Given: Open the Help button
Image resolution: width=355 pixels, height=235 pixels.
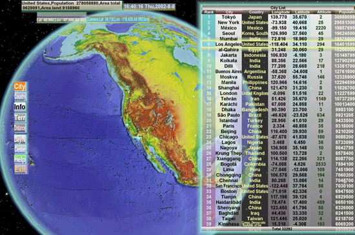Looking at the screenshot, I should click(x=20, y=159).
